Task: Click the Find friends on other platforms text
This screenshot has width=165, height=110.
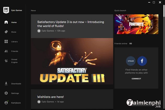Action: (x=136, y=71)
